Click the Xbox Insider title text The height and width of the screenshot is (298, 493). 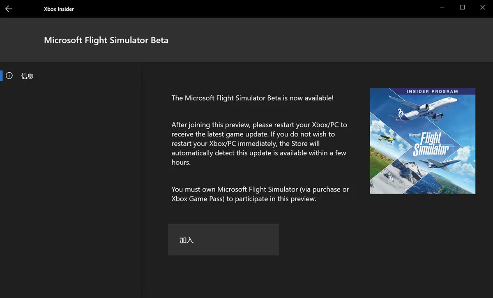pos(59,9)
